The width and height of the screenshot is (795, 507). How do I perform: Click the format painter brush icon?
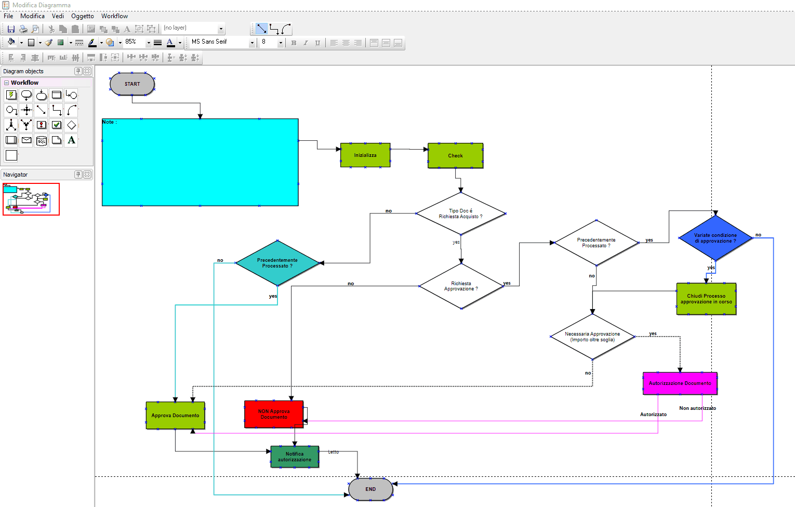pos(48,43)
